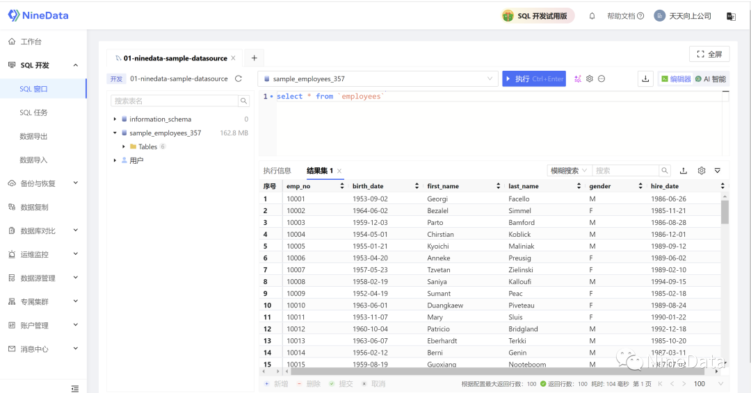This screenshot has width=751, height=393.
Task: Sort by last_name column
Action: click(x=579, y=186)
